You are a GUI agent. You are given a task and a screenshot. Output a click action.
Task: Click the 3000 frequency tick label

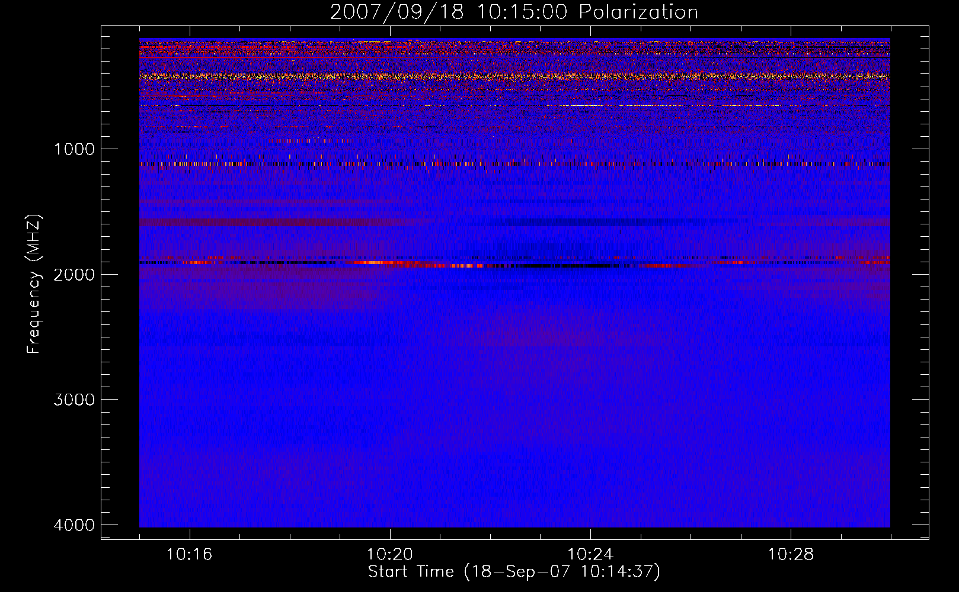[74, 400]
